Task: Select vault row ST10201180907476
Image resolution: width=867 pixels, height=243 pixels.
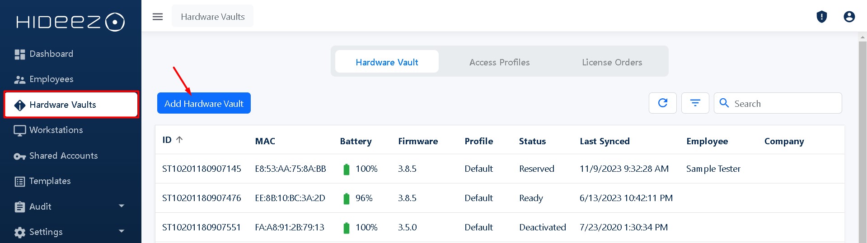Action: pos(202,198)
